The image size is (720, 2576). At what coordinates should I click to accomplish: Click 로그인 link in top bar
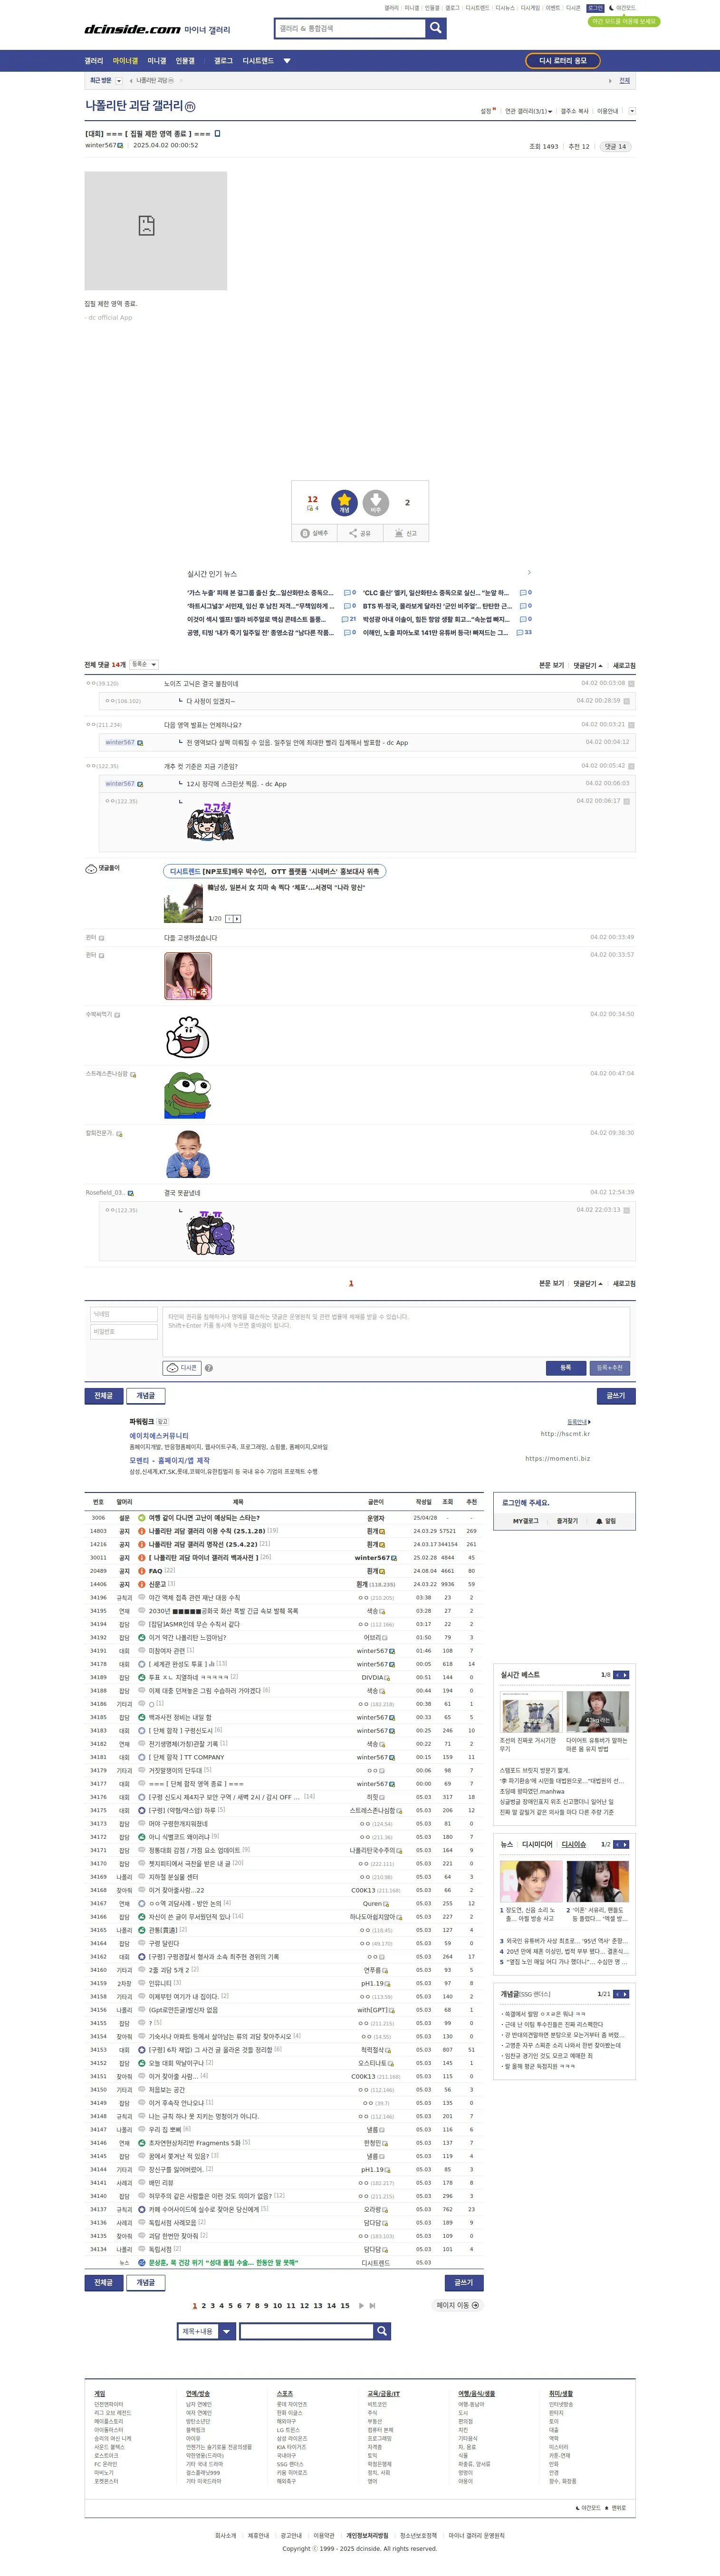pyautogui.click(x=595, y=8)
